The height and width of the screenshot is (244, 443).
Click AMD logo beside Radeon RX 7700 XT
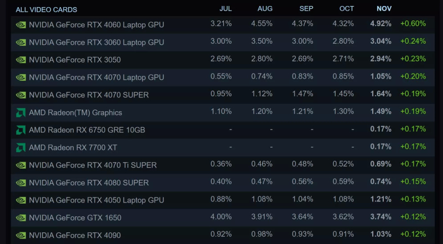tap(21, 148)
